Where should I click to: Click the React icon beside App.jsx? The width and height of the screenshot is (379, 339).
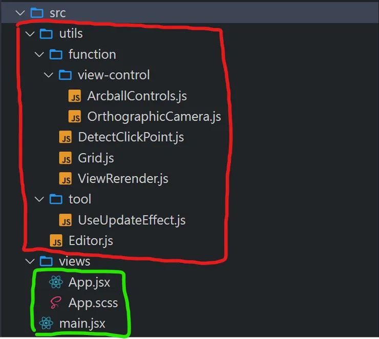(55, 282)
